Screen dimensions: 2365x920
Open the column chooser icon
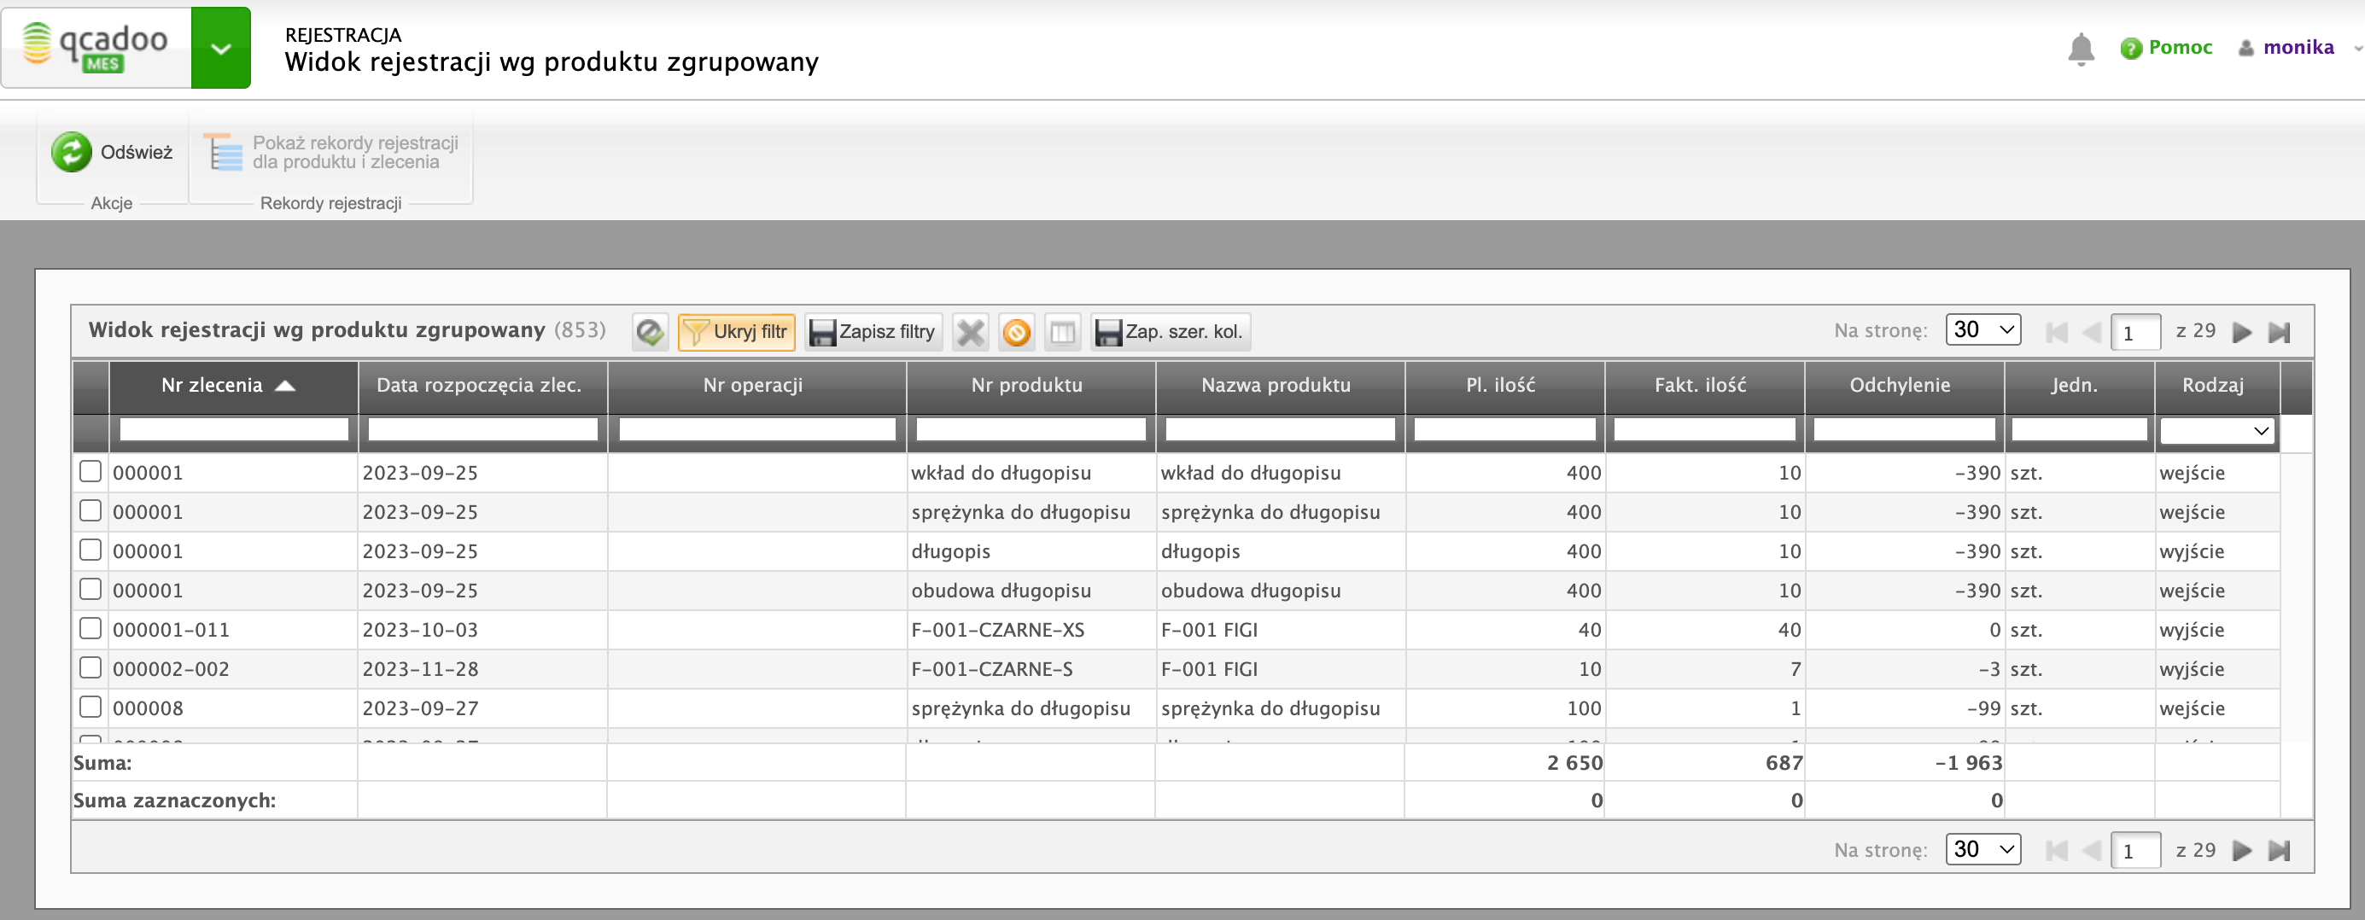point(1062,331)
